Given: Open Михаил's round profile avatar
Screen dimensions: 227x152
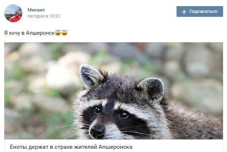Looking at the screenshot, I should pyautogui.click(x=13, y=13).
